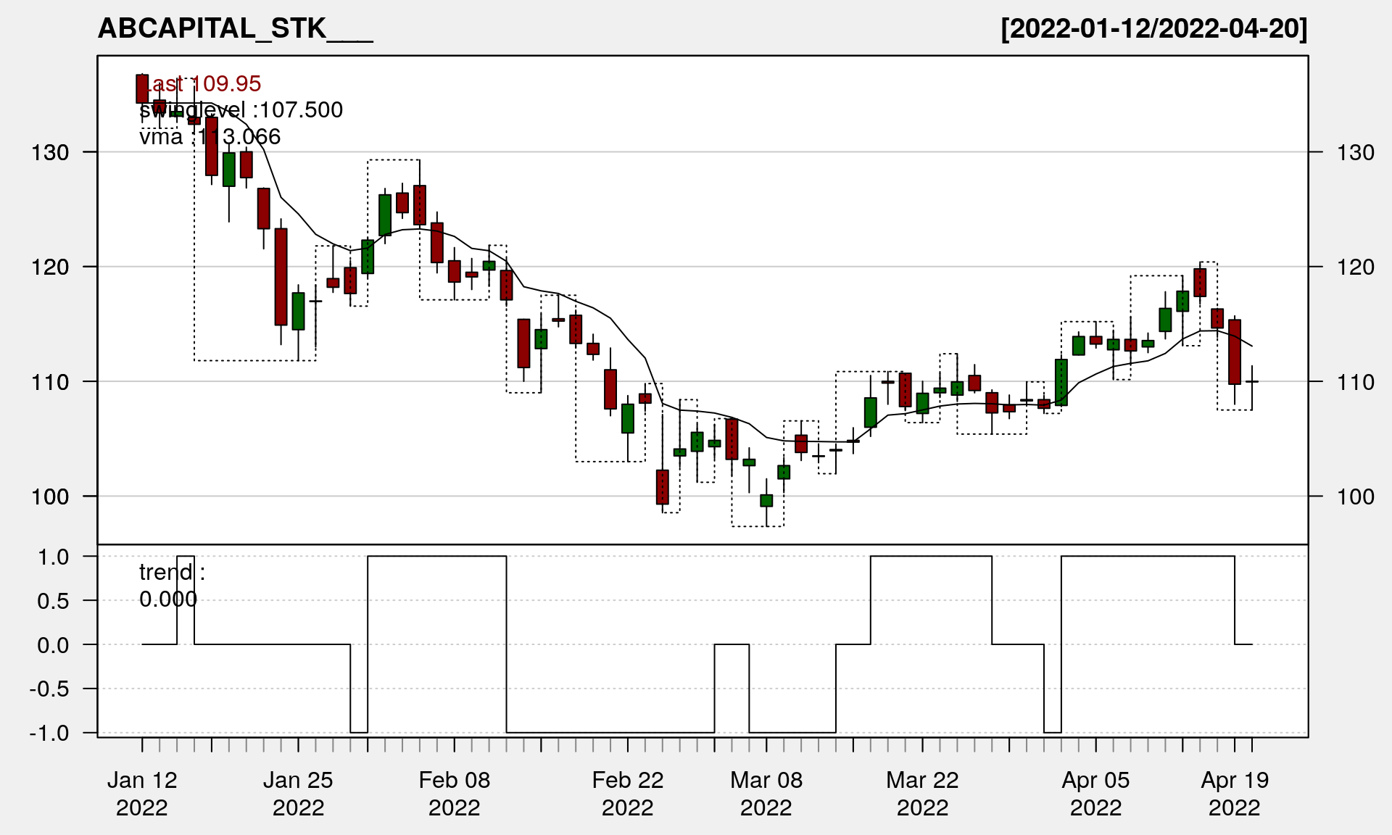Click the ABCAPITAL_STK chart title
The height and width of the screenshot is (835, 1392).
(235, 29)
